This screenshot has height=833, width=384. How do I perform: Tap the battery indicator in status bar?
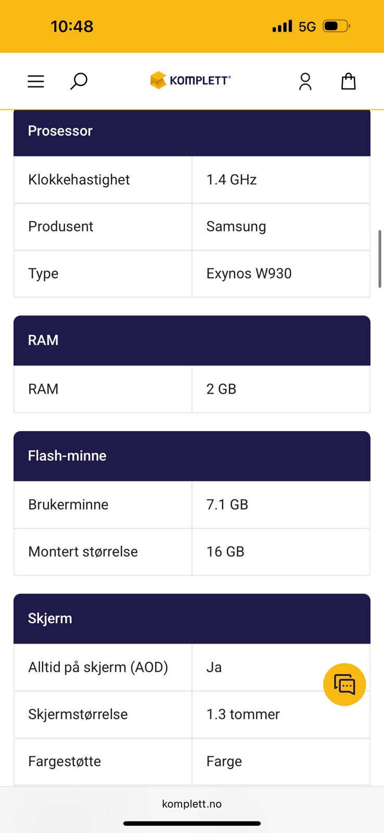click(x=336, y=26)
